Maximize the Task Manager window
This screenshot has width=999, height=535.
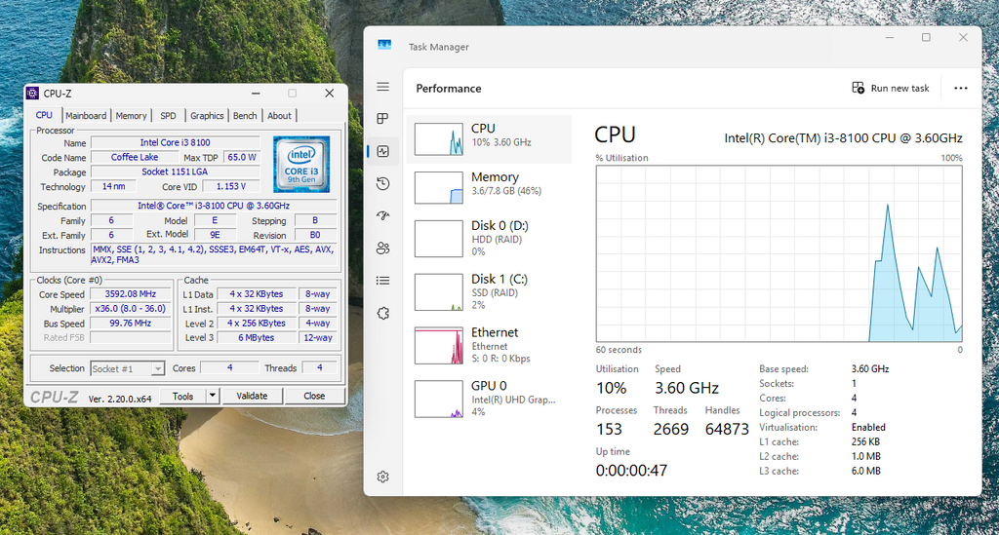pos(927,38)
